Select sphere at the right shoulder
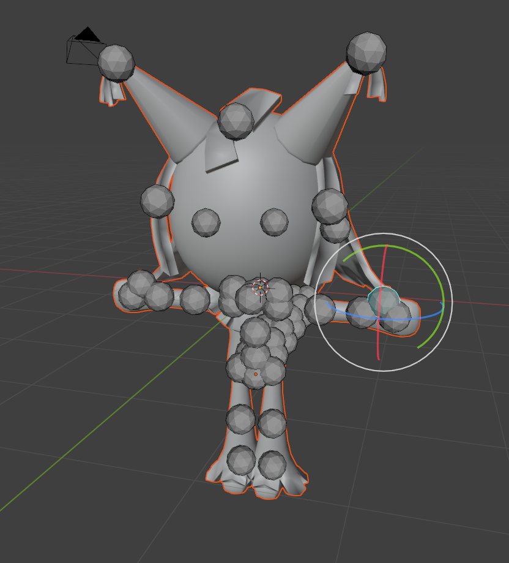The image size is (509, 563). pos(320,308)
